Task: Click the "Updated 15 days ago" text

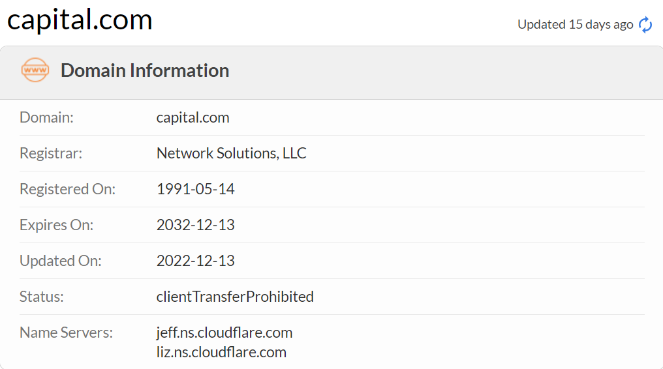Action: (x=575, y=25)
